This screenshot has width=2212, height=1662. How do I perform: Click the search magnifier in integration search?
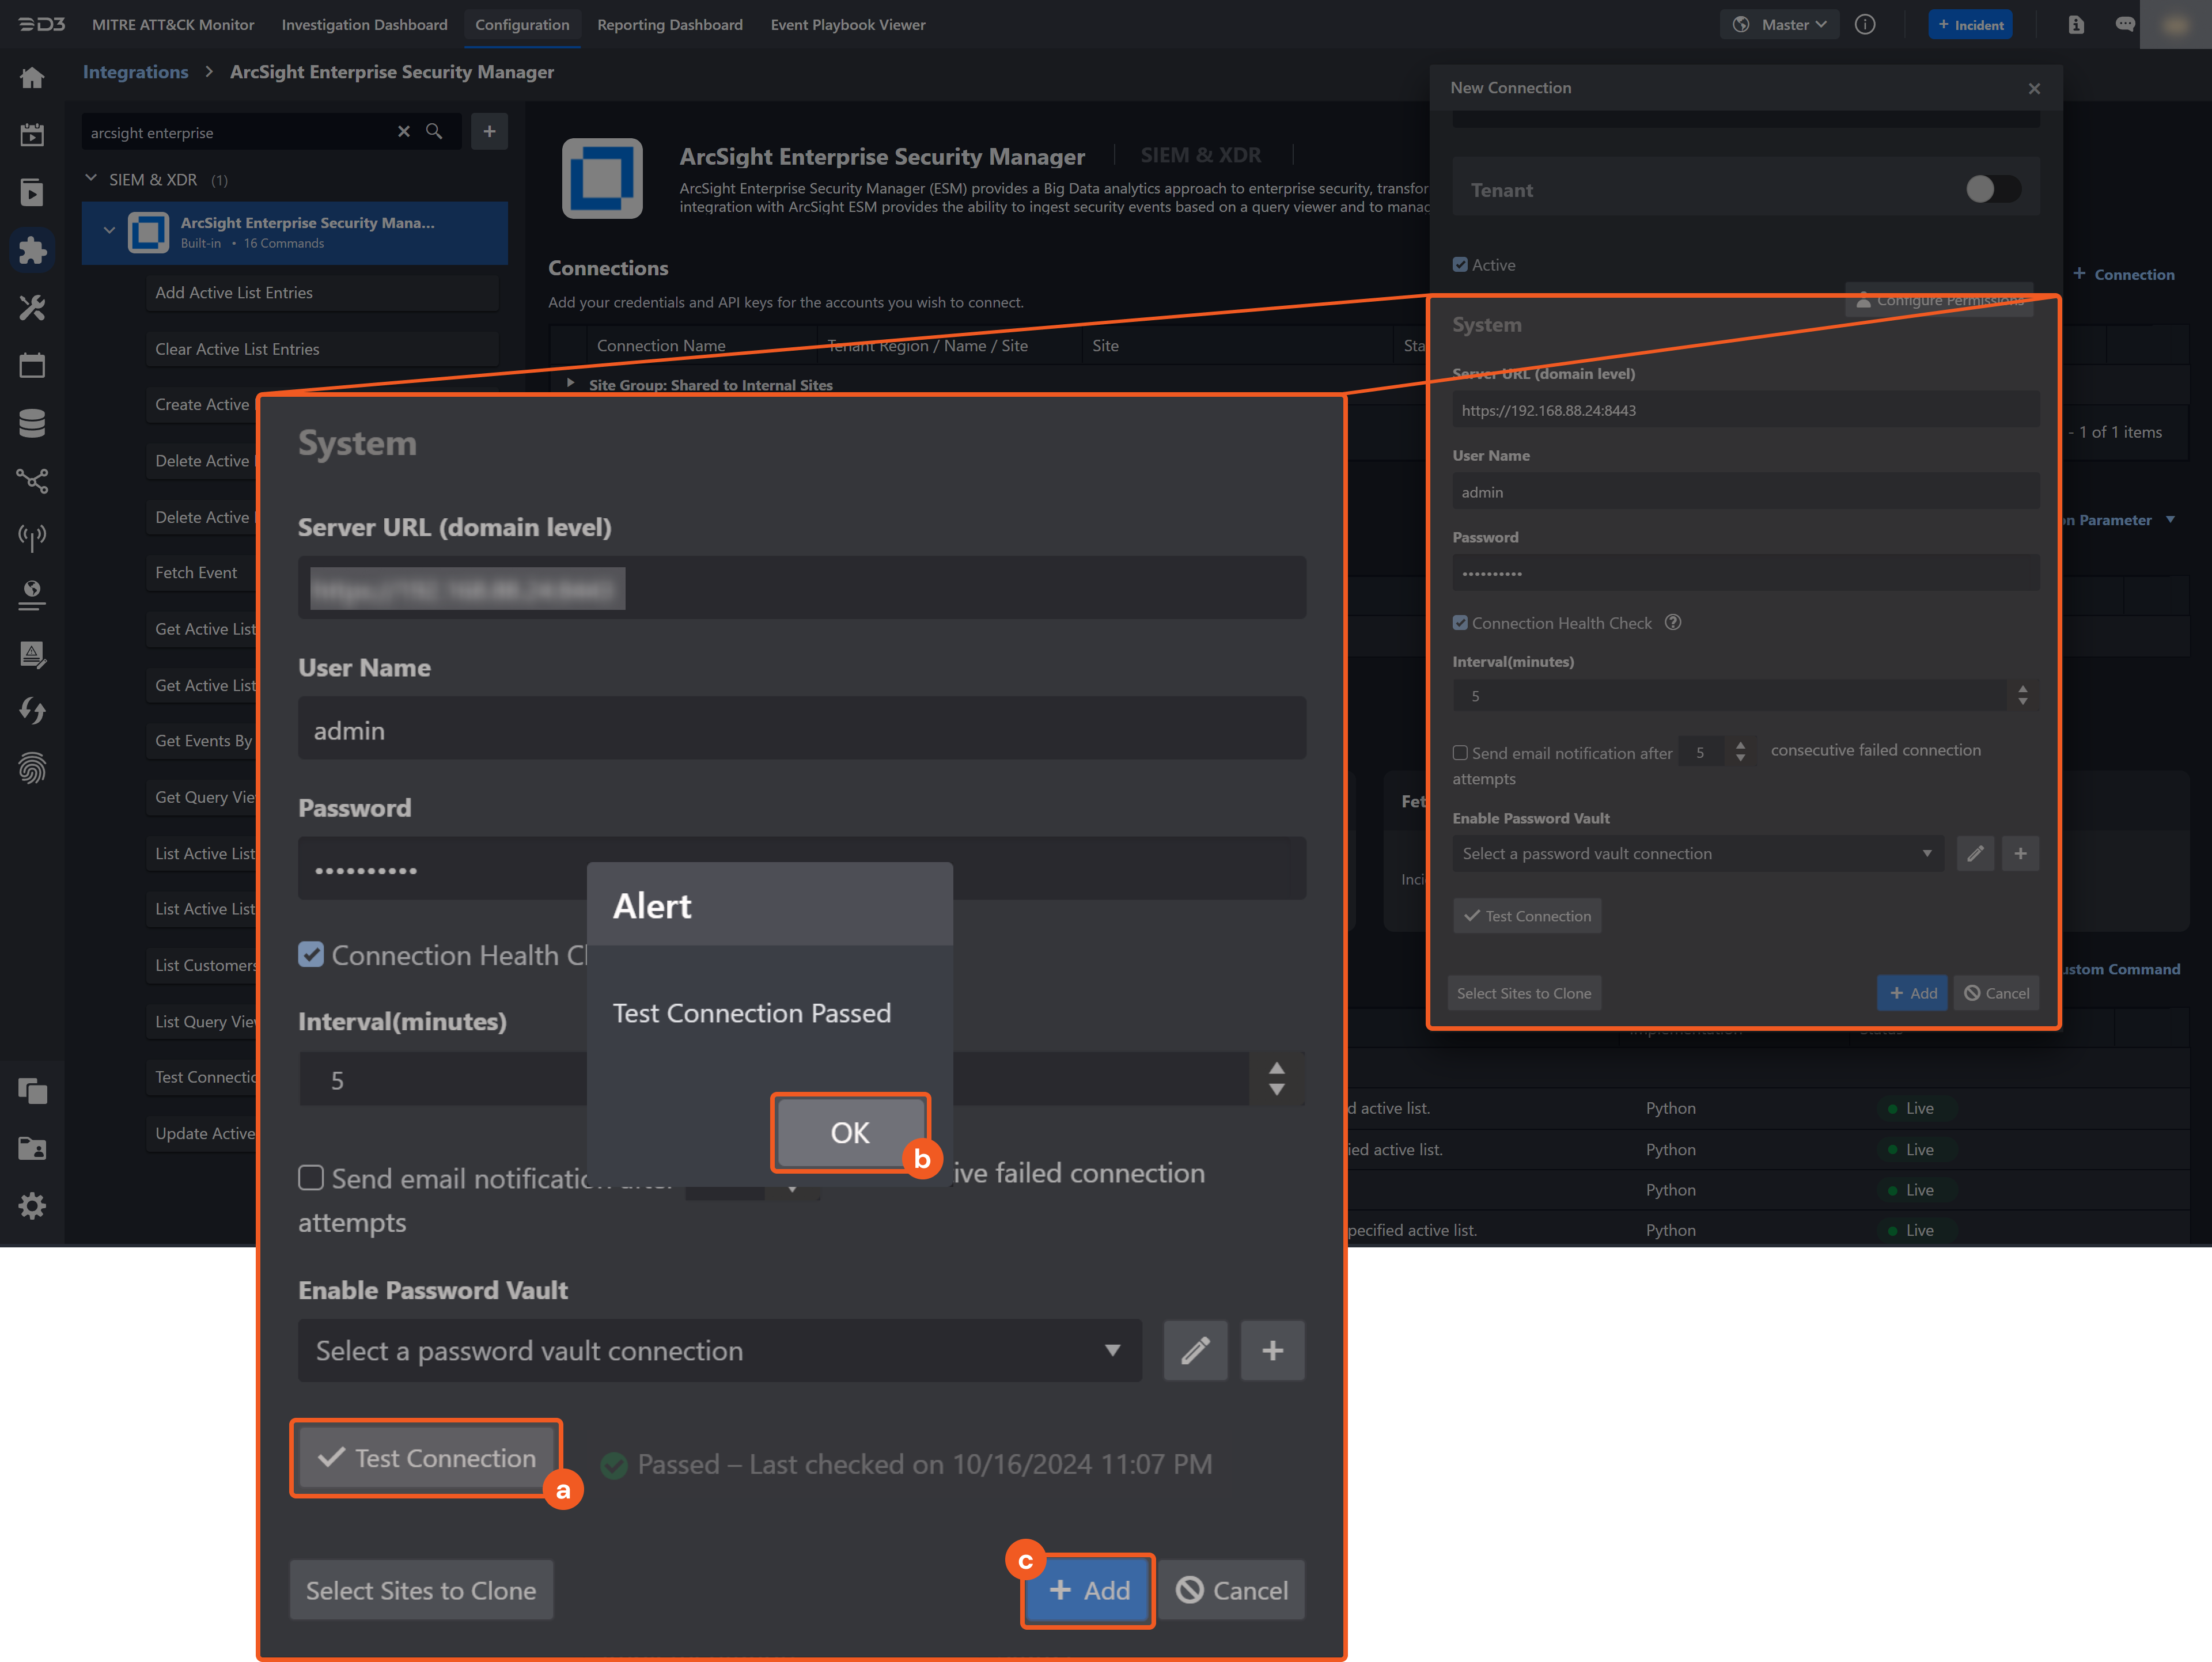click(x=434, y=132)
